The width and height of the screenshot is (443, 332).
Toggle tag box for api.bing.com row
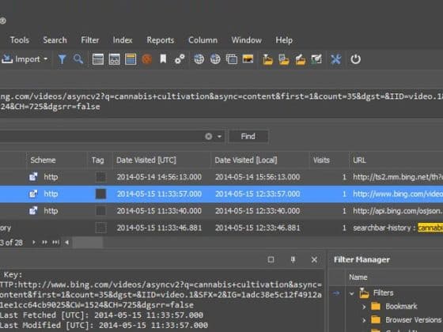101,211
